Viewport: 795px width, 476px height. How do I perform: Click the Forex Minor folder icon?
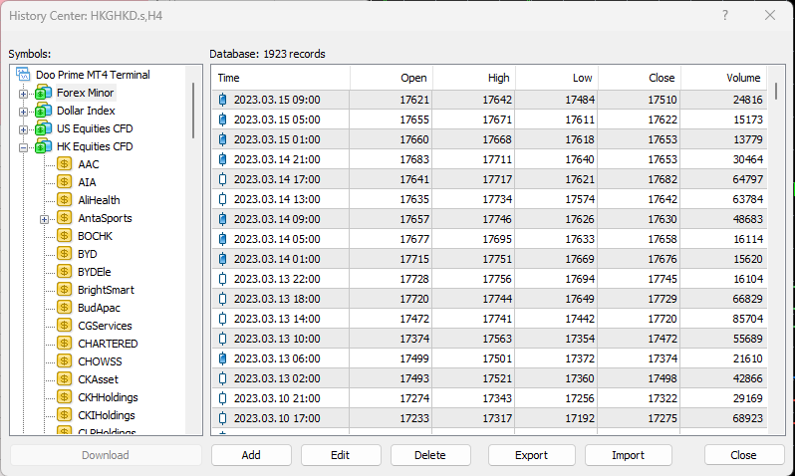43,93
